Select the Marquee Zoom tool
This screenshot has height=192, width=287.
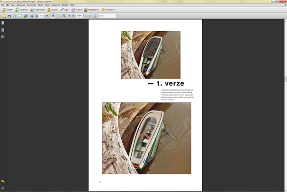(64, 16)
